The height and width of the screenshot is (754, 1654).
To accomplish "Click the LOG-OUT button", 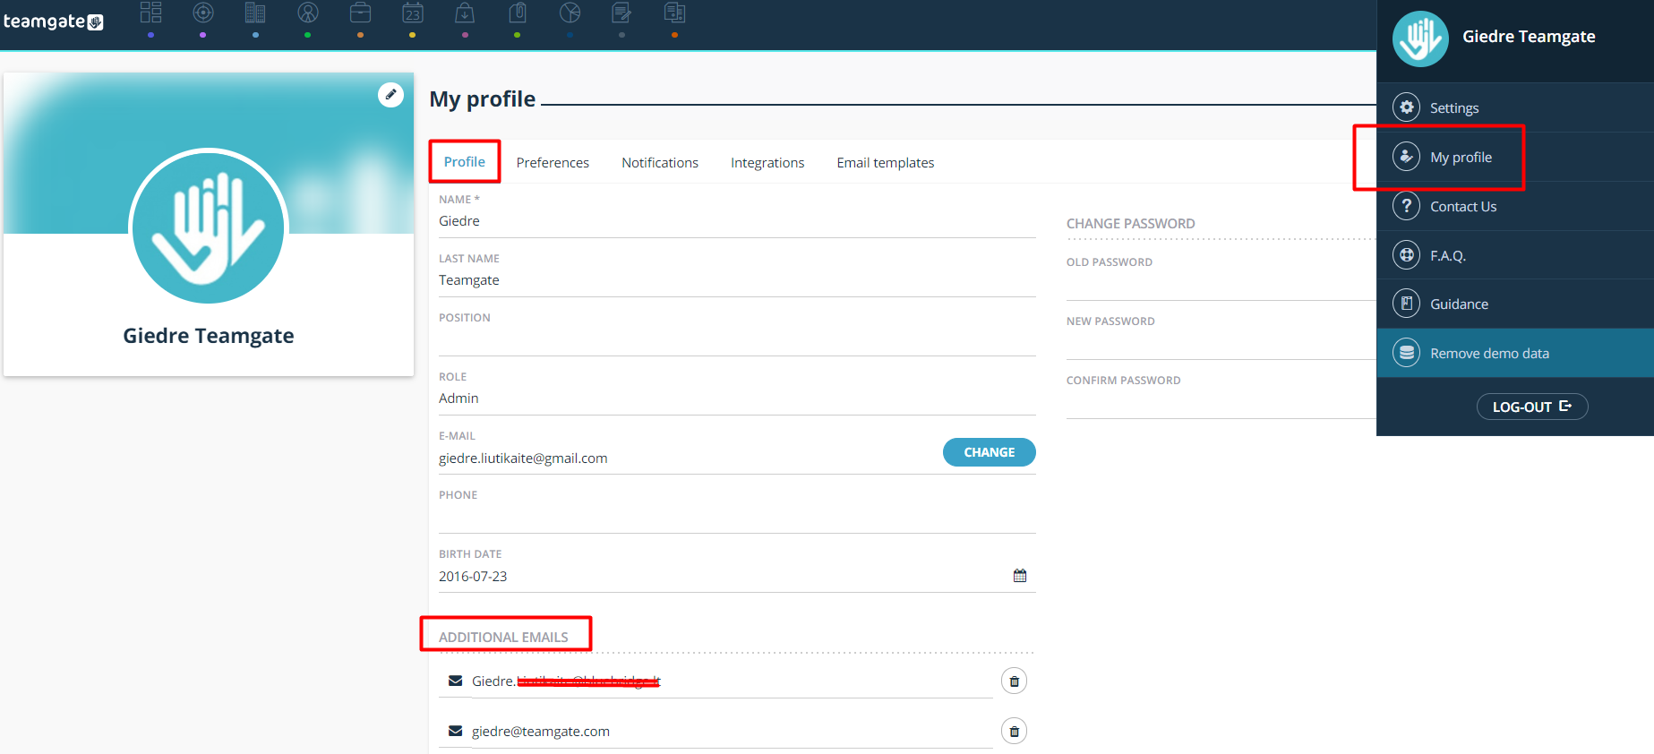I will point(1532,407).
